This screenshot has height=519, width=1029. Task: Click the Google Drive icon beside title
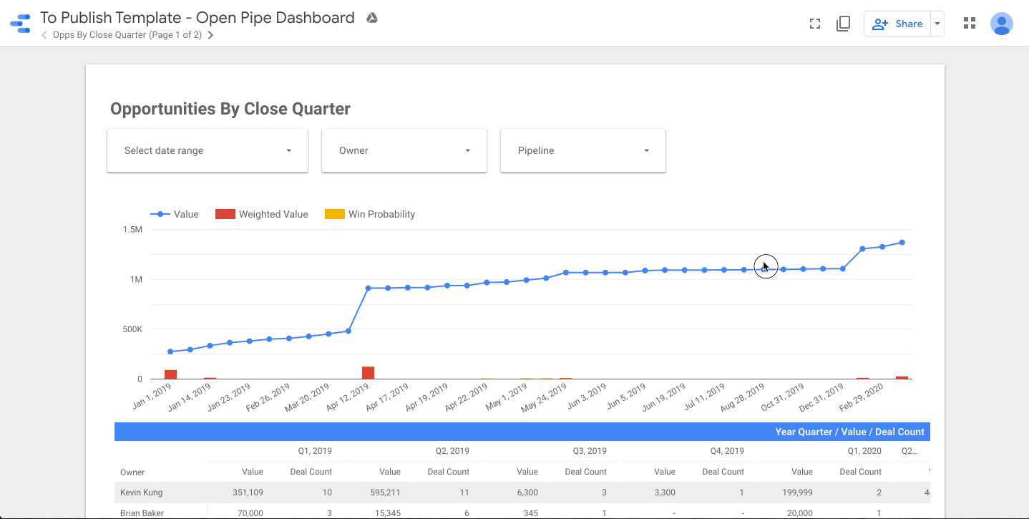(371, 18)
